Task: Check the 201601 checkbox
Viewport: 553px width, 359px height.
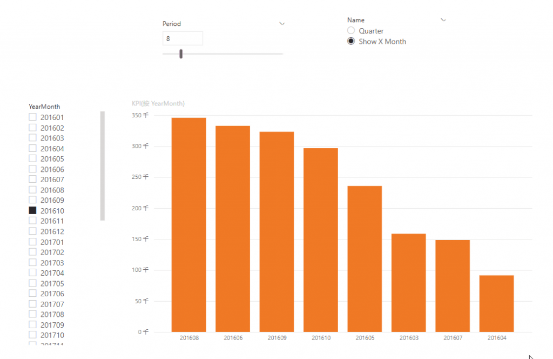Action: [x=32, y=117]
